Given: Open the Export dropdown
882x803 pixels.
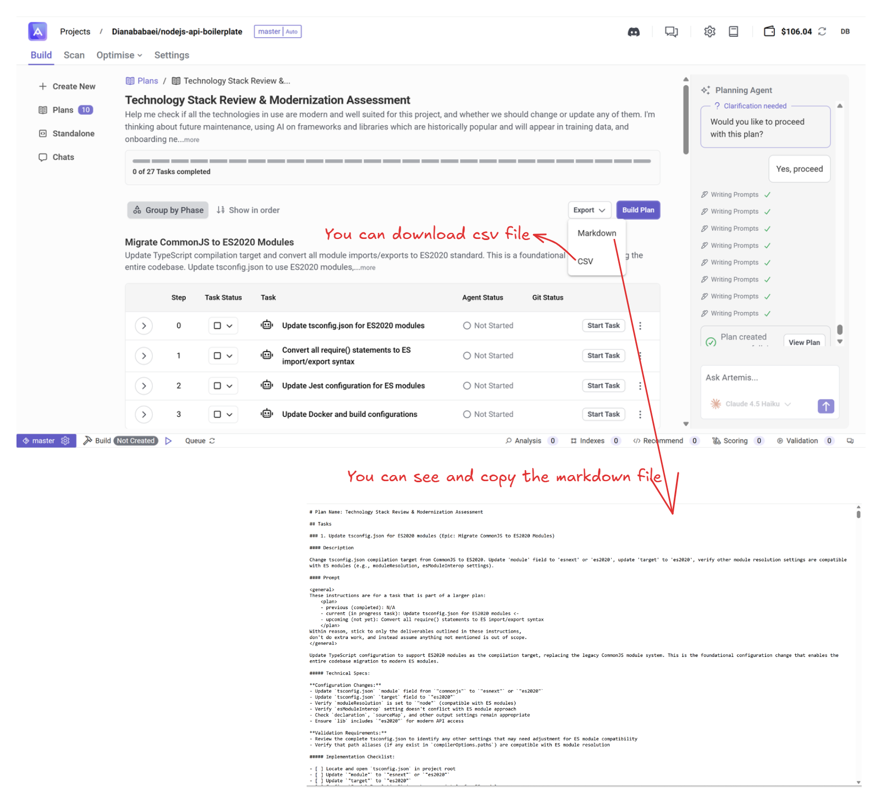Looking at the screenshot, I should point(589,210).
